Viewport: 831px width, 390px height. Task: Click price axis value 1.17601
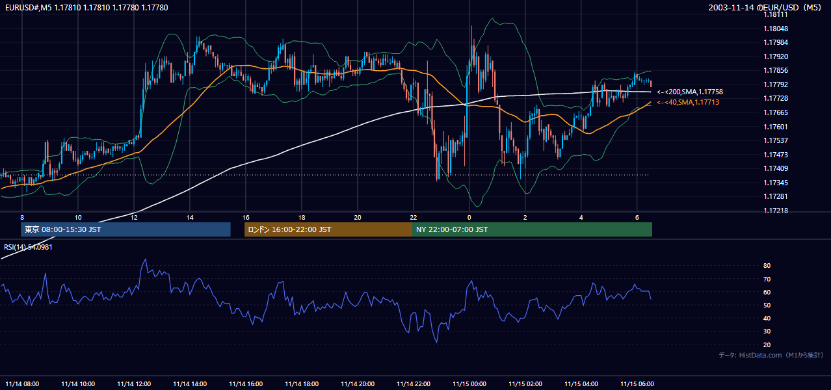pos(775,127)
